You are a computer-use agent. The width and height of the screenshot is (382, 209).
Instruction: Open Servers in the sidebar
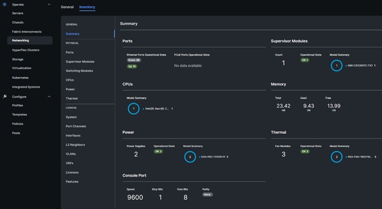pos(18,13)
